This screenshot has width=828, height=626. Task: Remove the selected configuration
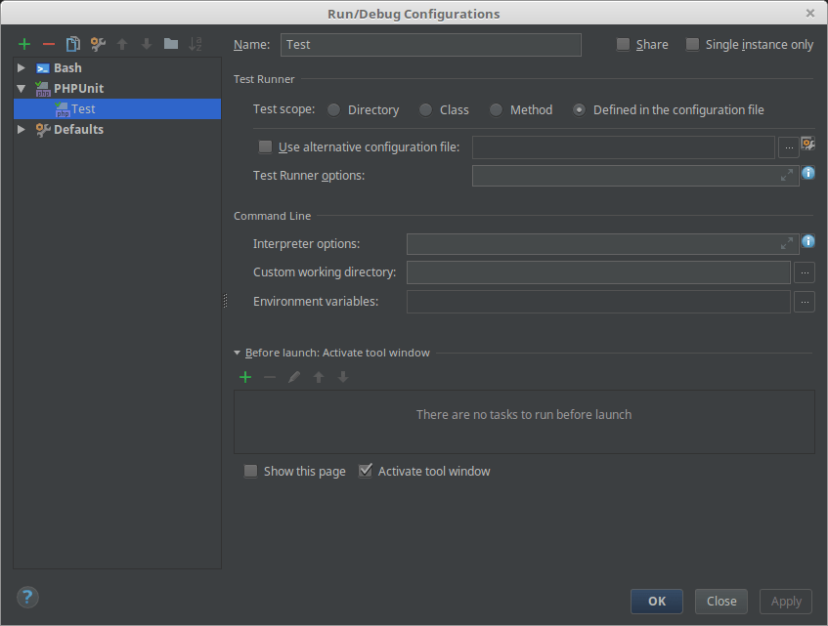pos(48,44)
